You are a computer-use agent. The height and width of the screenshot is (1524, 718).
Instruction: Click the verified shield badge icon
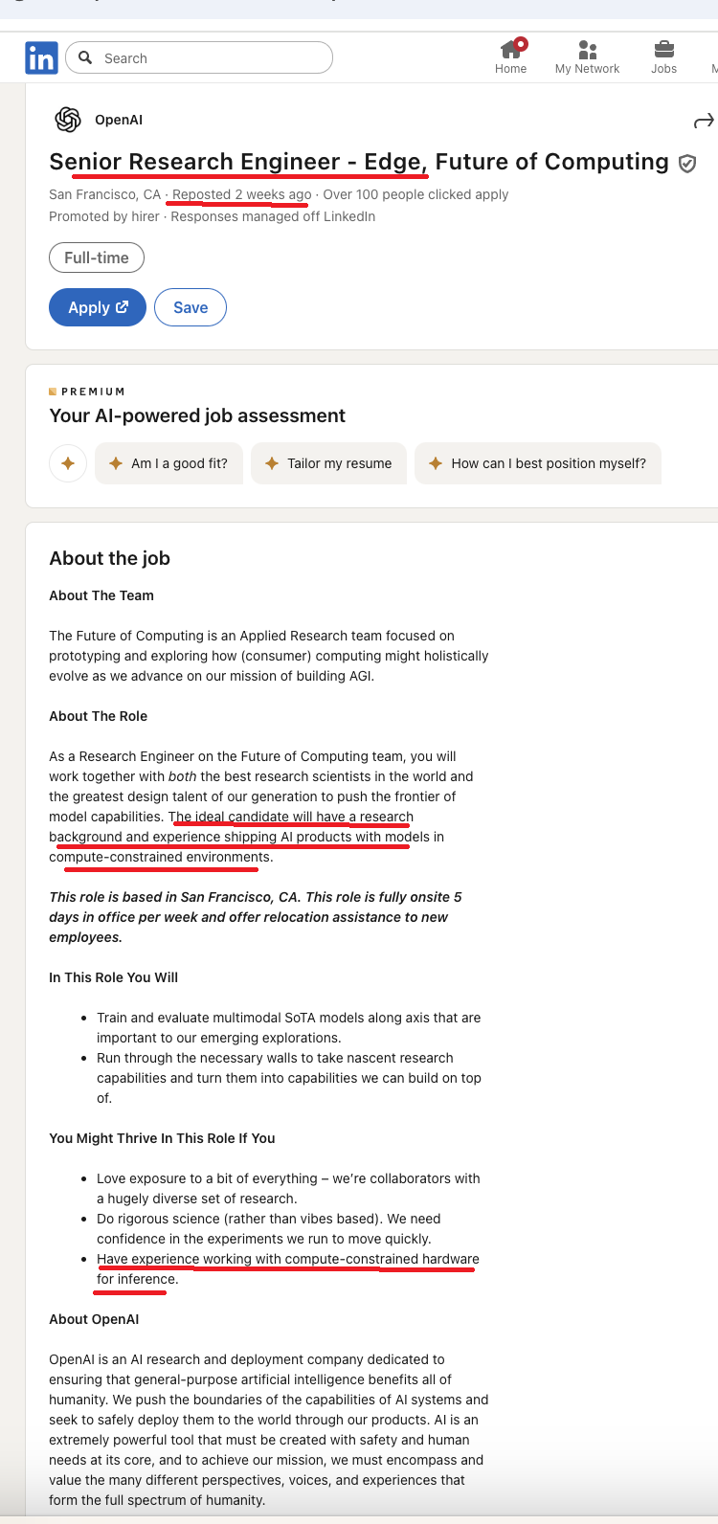tap(687, 164)
